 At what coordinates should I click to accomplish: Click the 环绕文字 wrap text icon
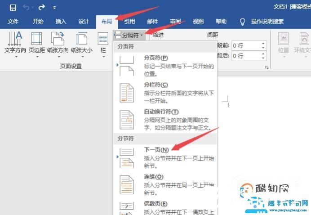click(x=304, y=39)
